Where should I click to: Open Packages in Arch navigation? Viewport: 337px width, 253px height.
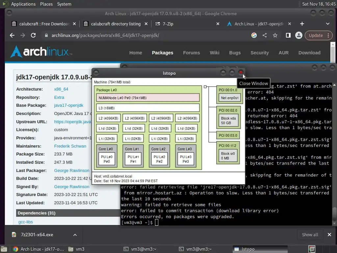click(163, 53)
